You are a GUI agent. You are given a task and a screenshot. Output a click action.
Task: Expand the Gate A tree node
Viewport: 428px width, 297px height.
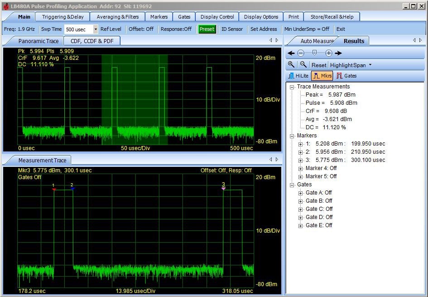coord(300,193)
